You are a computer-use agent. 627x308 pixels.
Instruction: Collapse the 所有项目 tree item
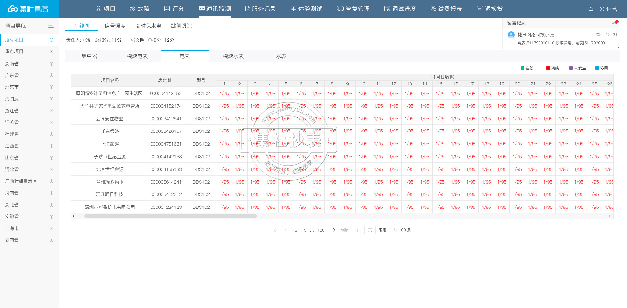pos(51,40)
